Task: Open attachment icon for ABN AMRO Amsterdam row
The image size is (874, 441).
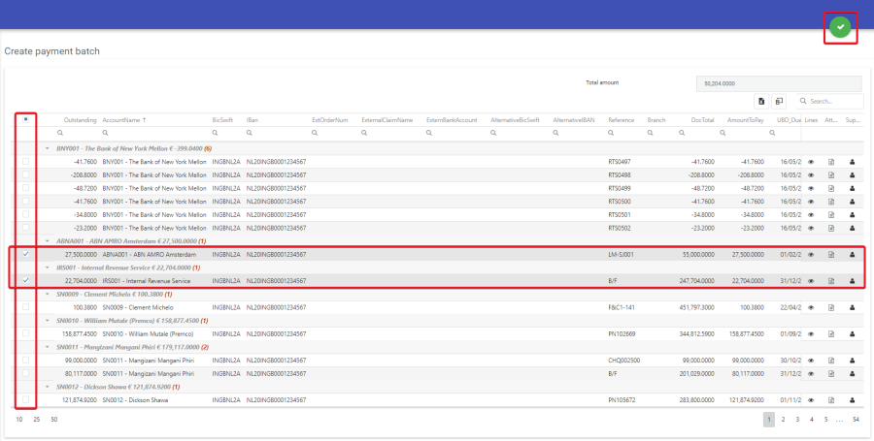Action: pyautogui.click(x=831, y=254)
